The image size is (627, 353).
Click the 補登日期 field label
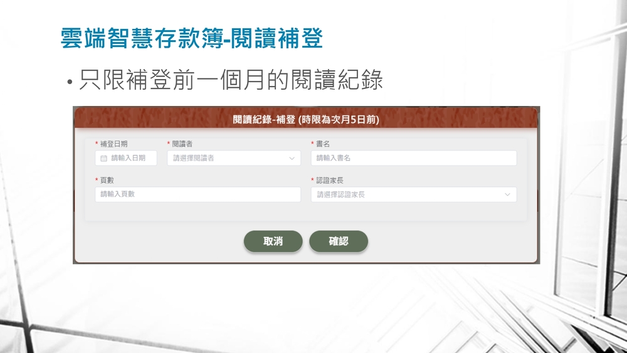tap(113, 144)
